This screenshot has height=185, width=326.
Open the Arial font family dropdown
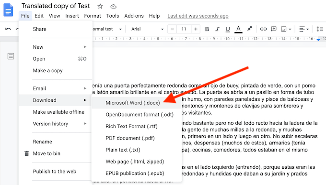(x=147, y=29)
